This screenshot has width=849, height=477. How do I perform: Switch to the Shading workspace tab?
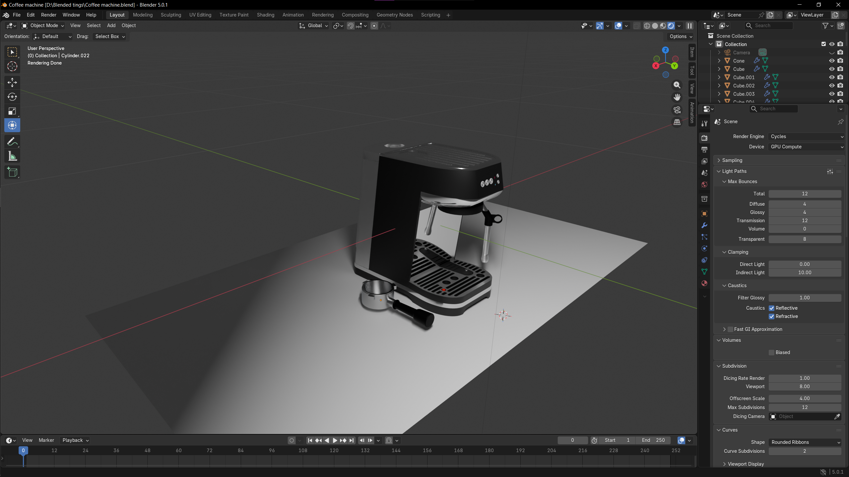(x=265, y=15)
